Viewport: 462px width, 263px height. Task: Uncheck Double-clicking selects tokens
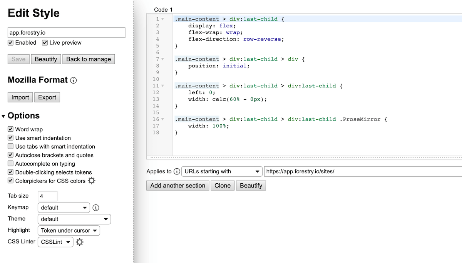point(10,172)
